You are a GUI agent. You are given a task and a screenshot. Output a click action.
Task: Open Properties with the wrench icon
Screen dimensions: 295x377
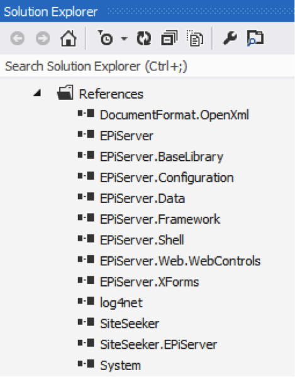pos(230,38)
